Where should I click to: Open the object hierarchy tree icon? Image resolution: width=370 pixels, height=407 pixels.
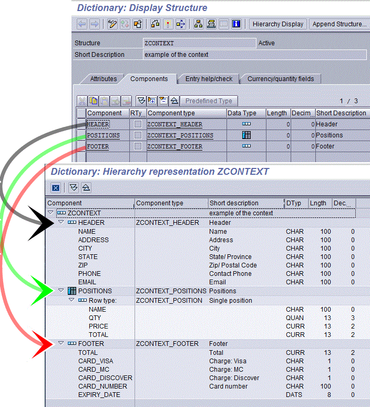pyautogui.click(x=198, y=24)
